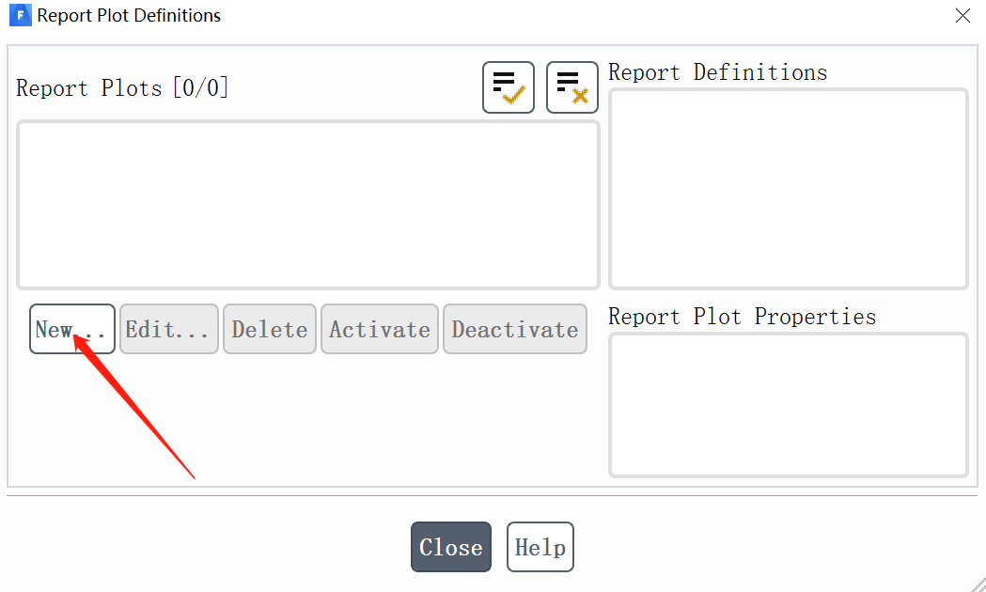The width and height of the screenshot is (986, 592).
Task: Click the window resize grip corner
Action: (978, 584)
